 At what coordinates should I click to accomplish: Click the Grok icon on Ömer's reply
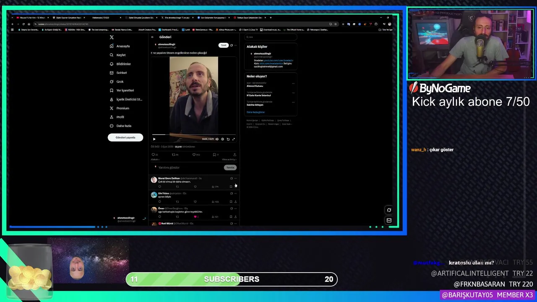pos(231,208)
